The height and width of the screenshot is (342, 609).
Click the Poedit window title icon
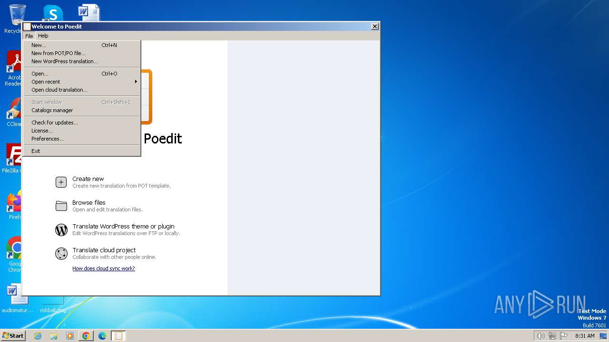coord(27,27)
